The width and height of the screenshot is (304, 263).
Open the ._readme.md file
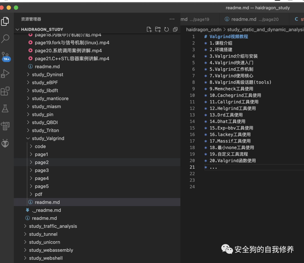tap(97, 210)
